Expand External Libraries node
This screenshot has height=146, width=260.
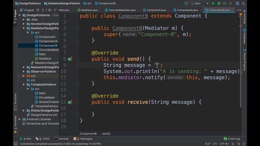point(20,119)
